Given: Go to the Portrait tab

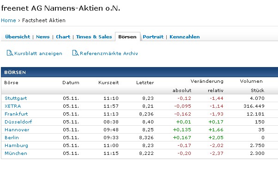Looking at the screenshot, I should tap(153, 37).
